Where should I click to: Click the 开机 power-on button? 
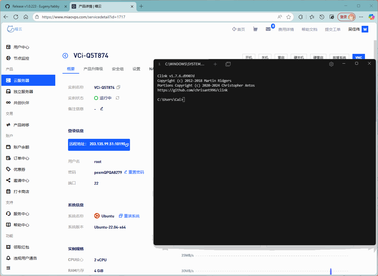(x=249, y=57)
